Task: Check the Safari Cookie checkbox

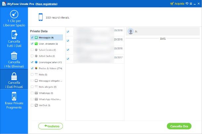Action: [x=32, y=50]
